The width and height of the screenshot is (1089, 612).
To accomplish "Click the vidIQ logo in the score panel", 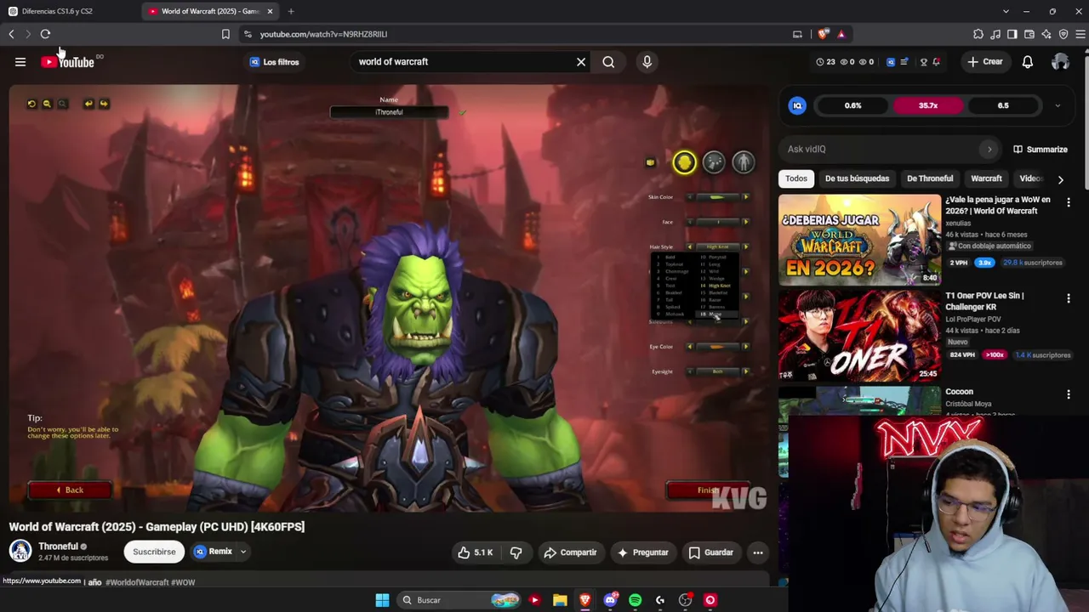I will pos(797,105).
